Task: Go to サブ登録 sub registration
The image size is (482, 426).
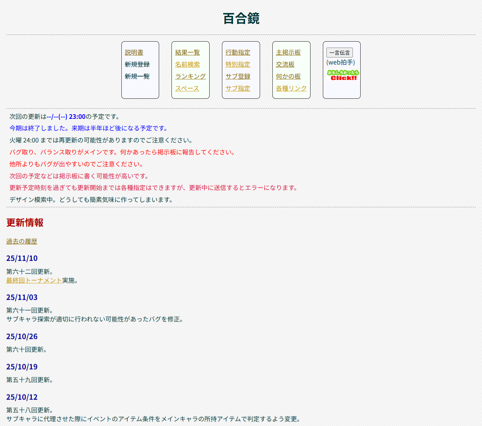Action: pyautogui.click(x=238, y=77)
